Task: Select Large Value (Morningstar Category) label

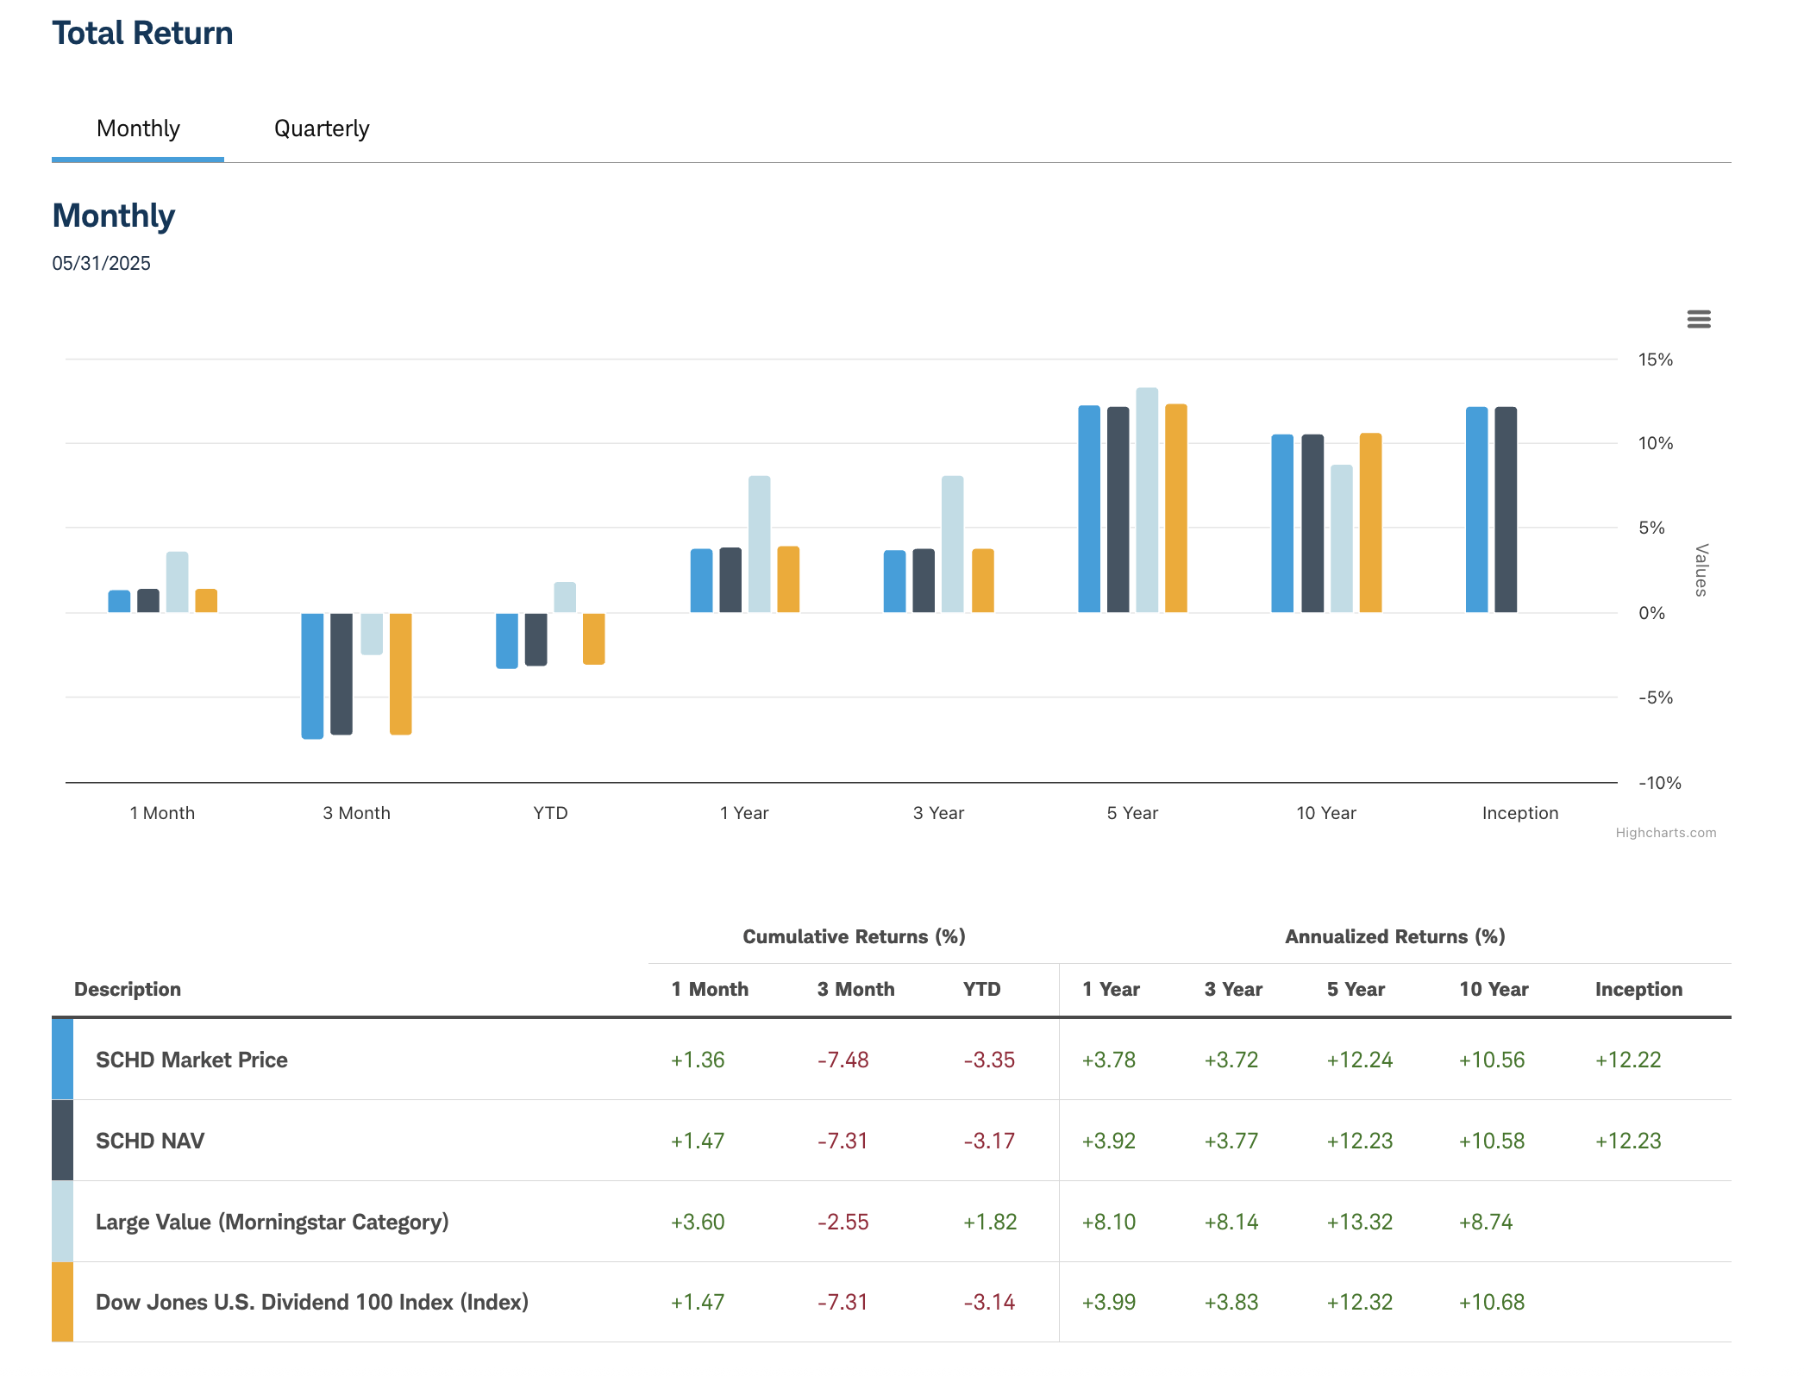Action: point(272,1222)
